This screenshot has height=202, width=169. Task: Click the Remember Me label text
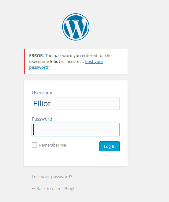pyautogui.click(x=52, y=145)
